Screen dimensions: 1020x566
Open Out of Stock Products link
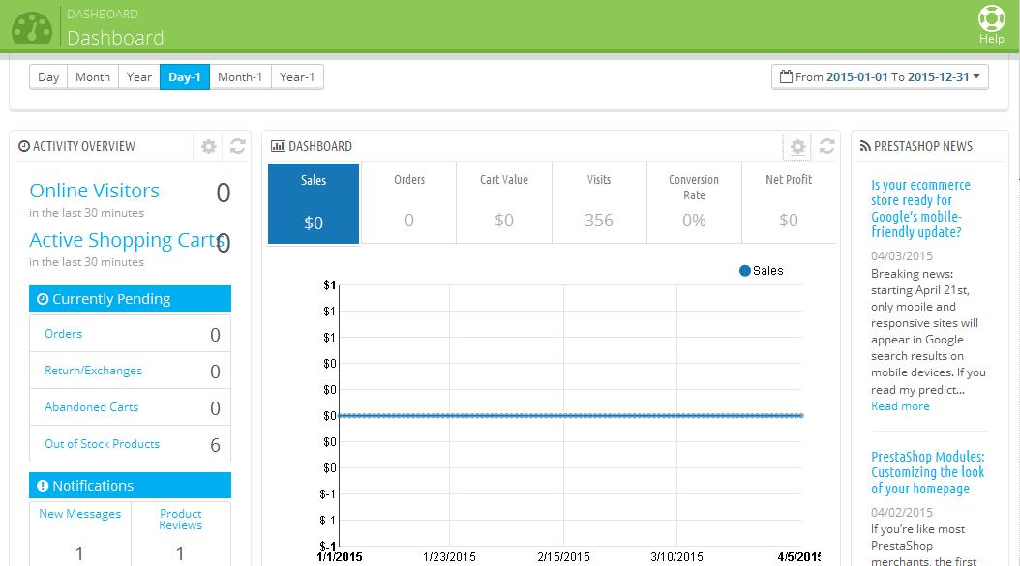click(x=103, y=444)
